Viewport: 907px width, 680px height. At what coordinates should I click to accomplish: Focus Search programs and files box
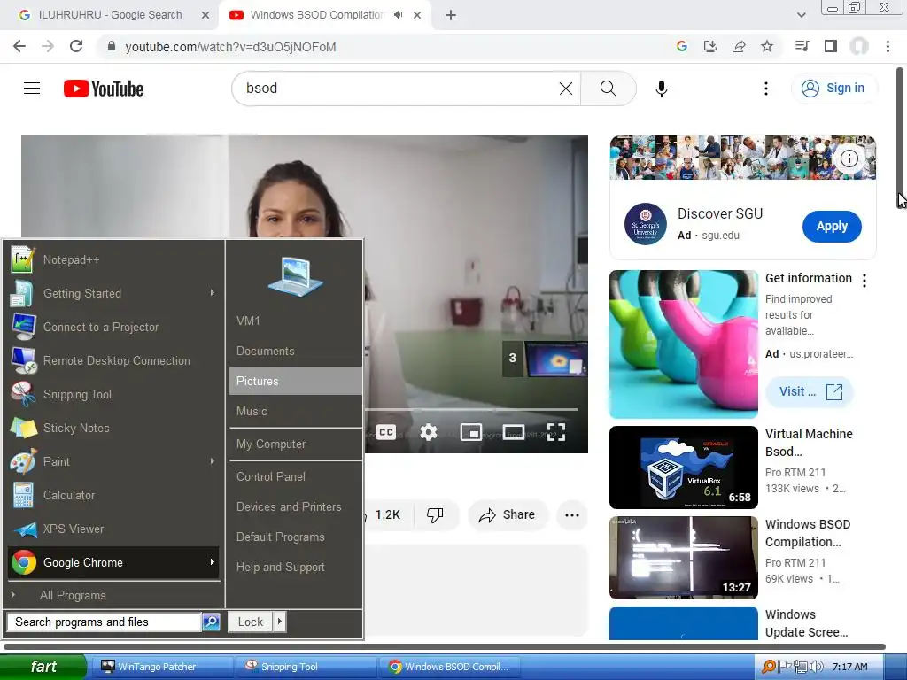(x=105, y=622)
